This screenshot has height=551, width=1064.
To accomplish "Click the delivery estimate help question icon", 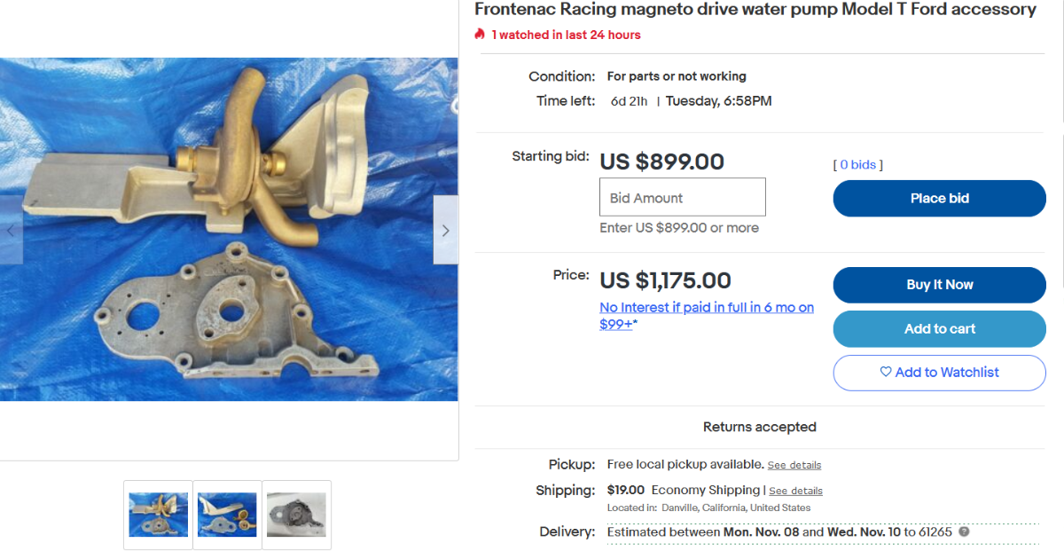I will [x=964, y=532].
